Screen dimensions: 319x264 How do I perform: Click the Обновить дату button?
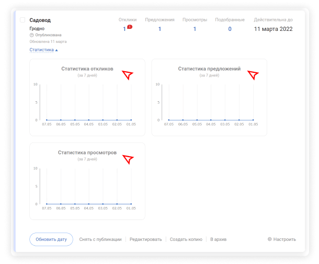(51, 239)
